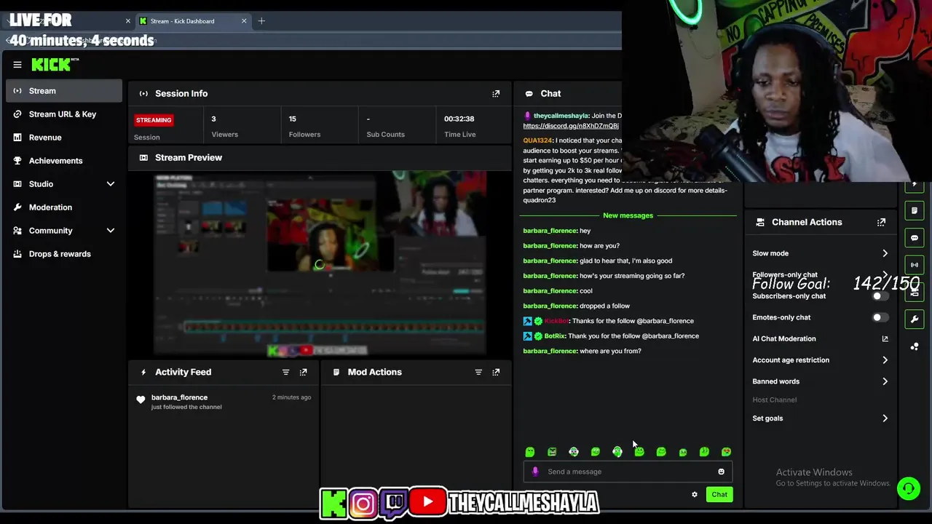This screenshot has height=524, width=932.
Task: Filter the Mod Actions list
Action: coord(478,372)
